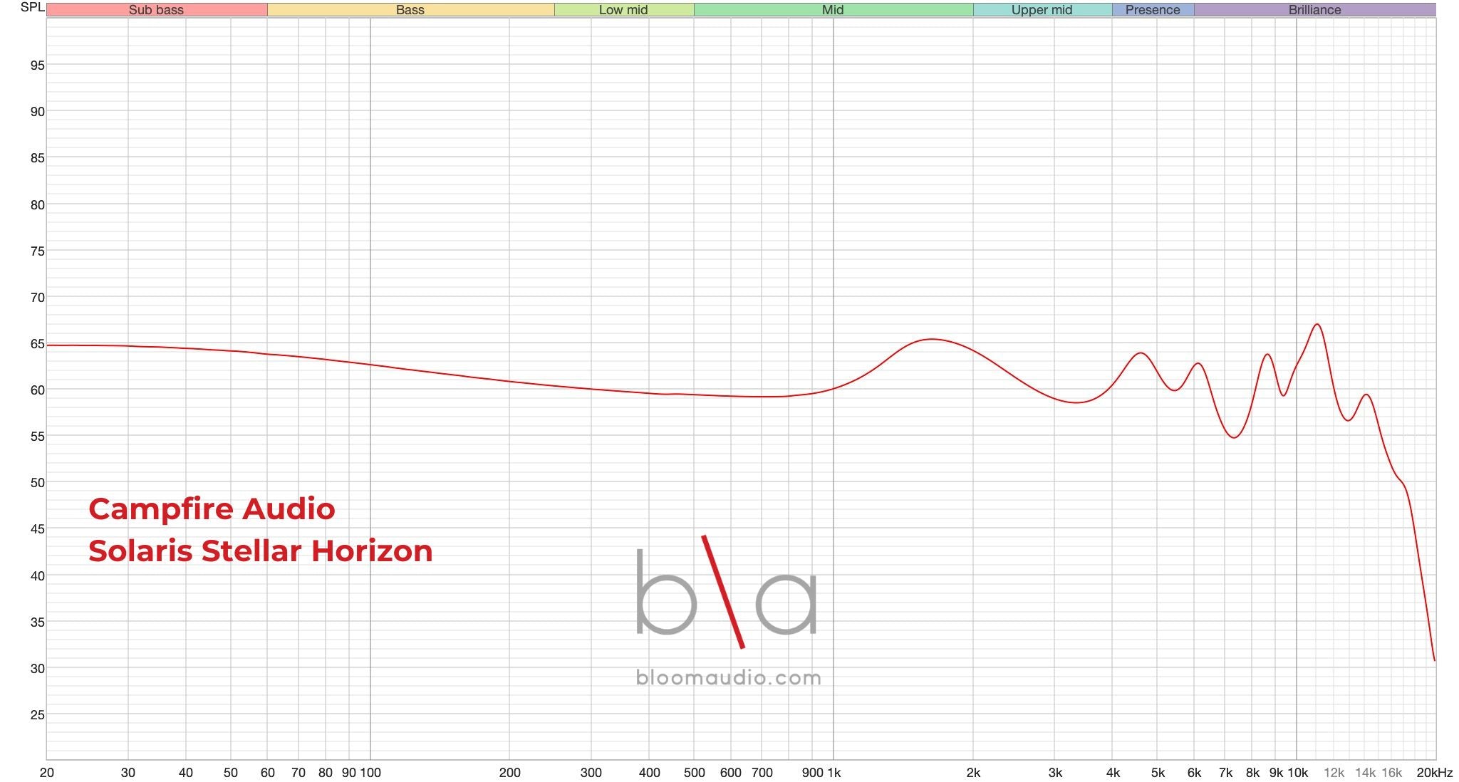Click the 55 value on SPL axis
This screenshot has width=1459, height=782.
pos(37,437)
